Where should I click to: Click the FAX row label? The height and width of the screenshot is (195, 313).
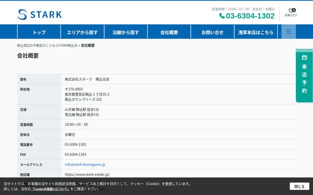23,155
